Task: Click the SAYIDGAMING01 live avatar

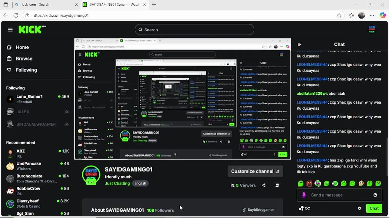Action: point(91,175)
